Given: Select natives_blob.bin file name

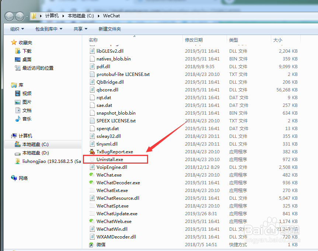Looking at the screenshot, I should [x=113, y=59].
